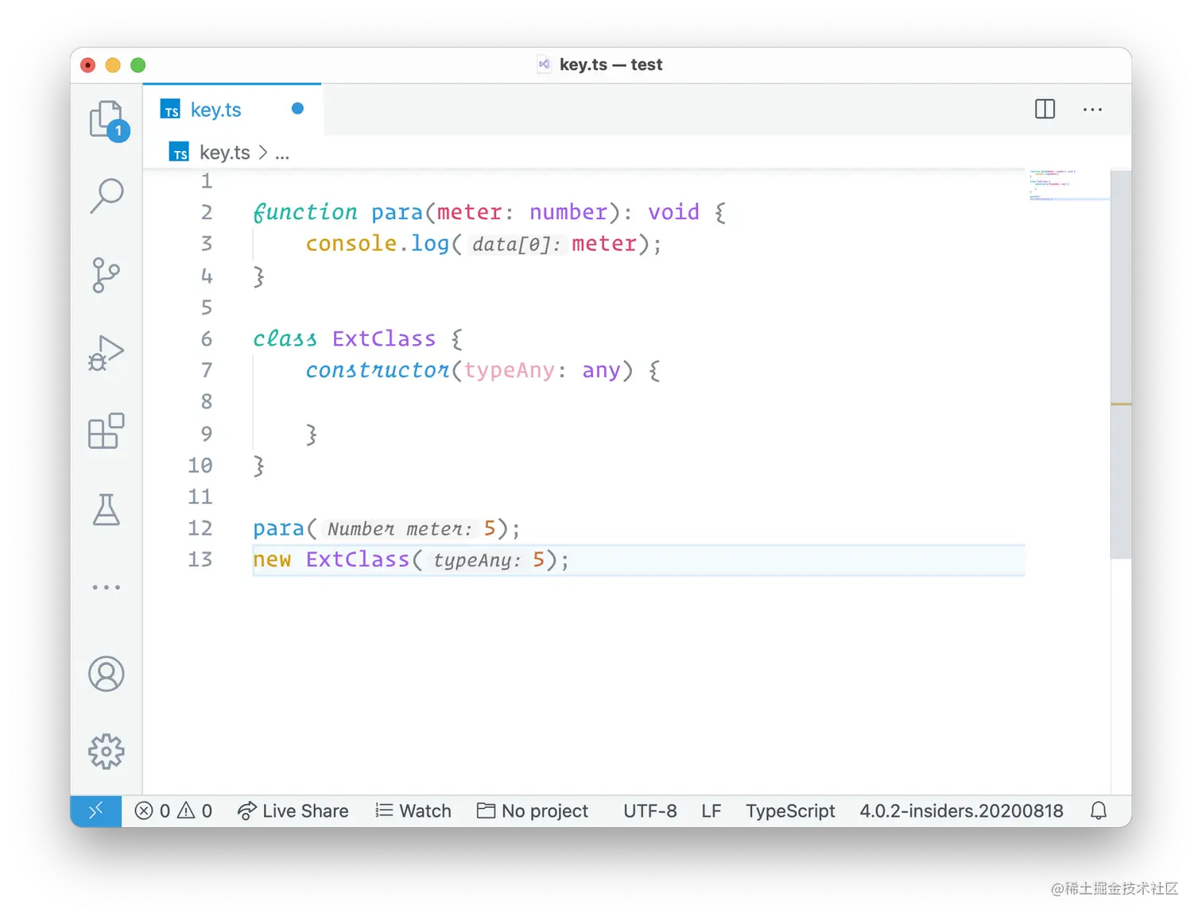Viewport: 1202px width, 920px height.
Task: Split the editor to the right
Action: click(x=1045, y=109)
